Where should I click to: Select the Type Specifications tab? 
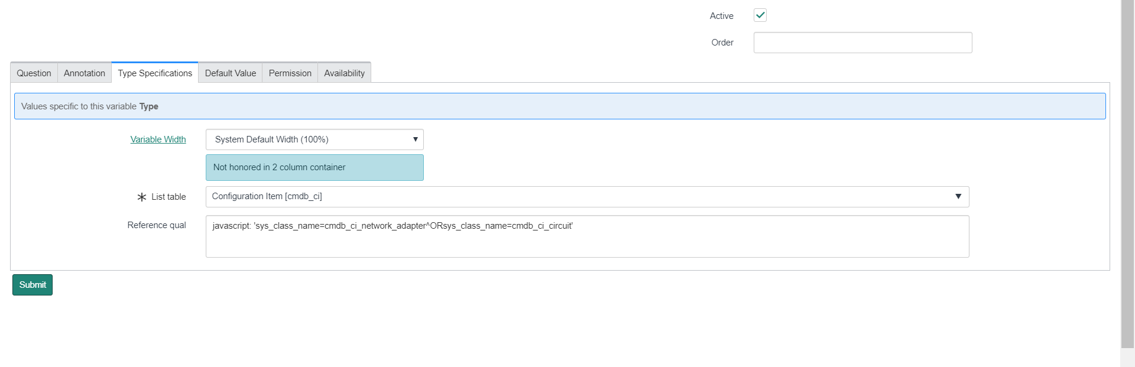coord(155,73)
